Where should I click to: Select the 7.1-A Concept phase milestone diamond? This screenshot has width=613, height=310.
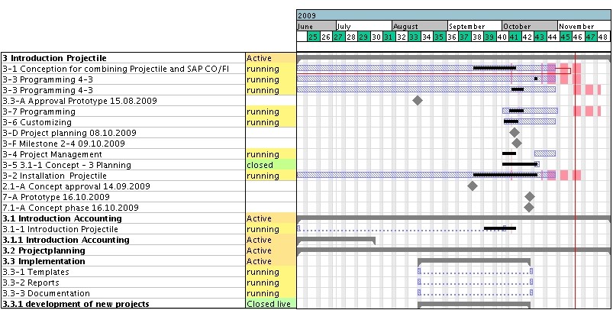(530, 207)
